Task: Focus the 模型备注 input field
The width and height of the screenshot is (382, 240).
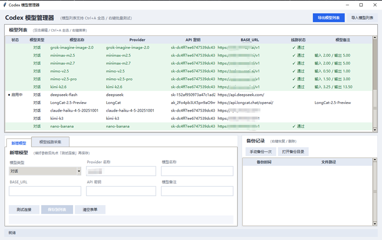Action: [197, 191]
